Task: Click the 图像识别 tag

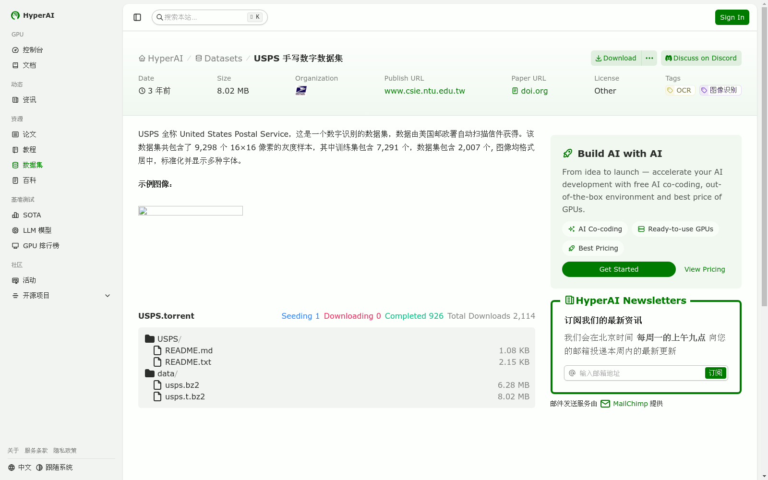Action: [720, 90]
